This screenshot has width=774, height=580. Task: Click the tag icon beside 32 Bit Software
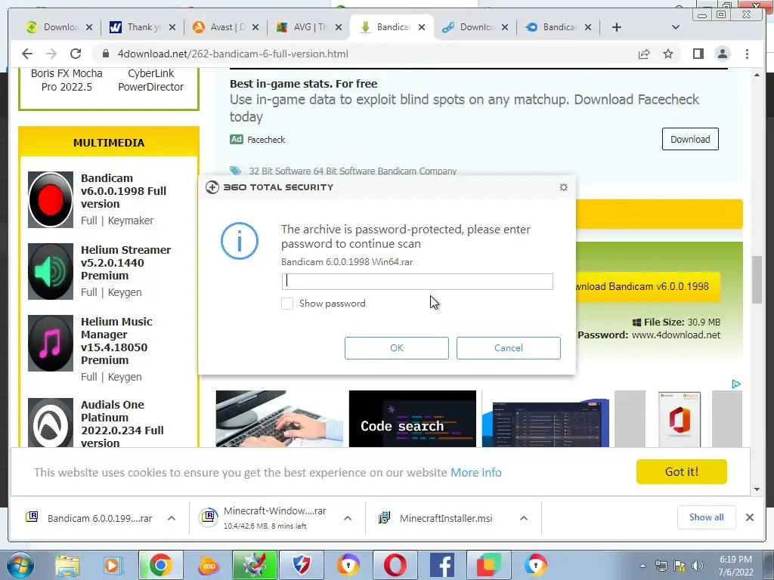[236, 171]
